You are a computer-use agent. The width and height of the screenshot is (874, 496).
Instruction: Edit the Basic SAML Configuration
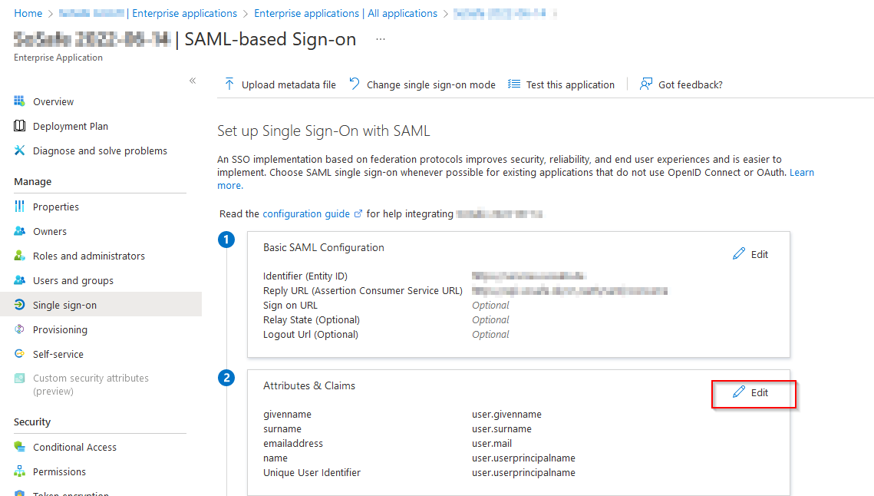point(751,254)
